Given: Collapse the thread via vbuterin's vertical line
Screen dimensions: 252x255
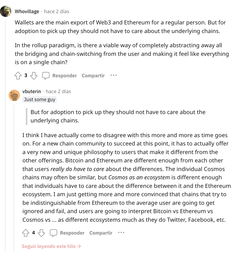Looking at the screenshot, I should [14, 174].
